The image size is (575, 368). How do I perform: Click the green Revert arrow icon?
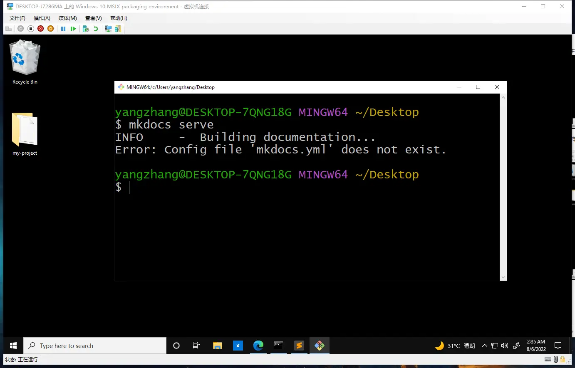point(96,29)
